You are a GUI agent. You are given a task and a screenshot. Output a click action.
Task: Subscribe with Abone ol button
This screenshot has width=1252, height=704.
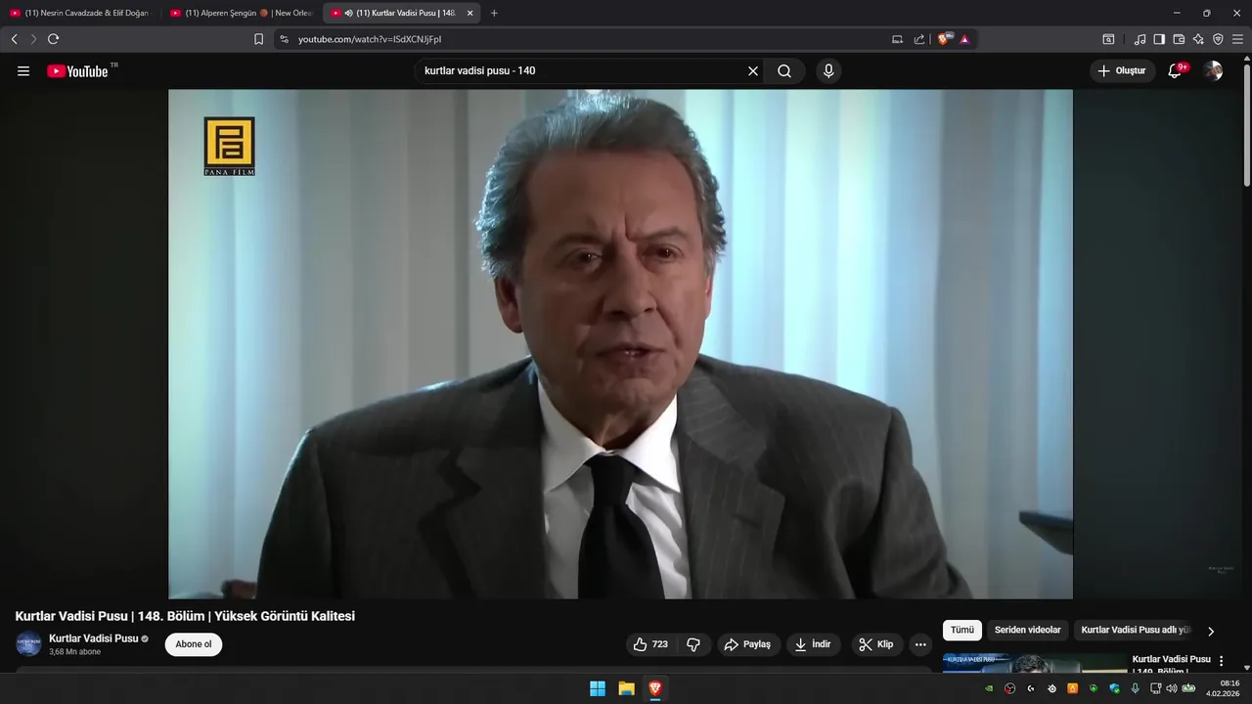tap(194, 644)
